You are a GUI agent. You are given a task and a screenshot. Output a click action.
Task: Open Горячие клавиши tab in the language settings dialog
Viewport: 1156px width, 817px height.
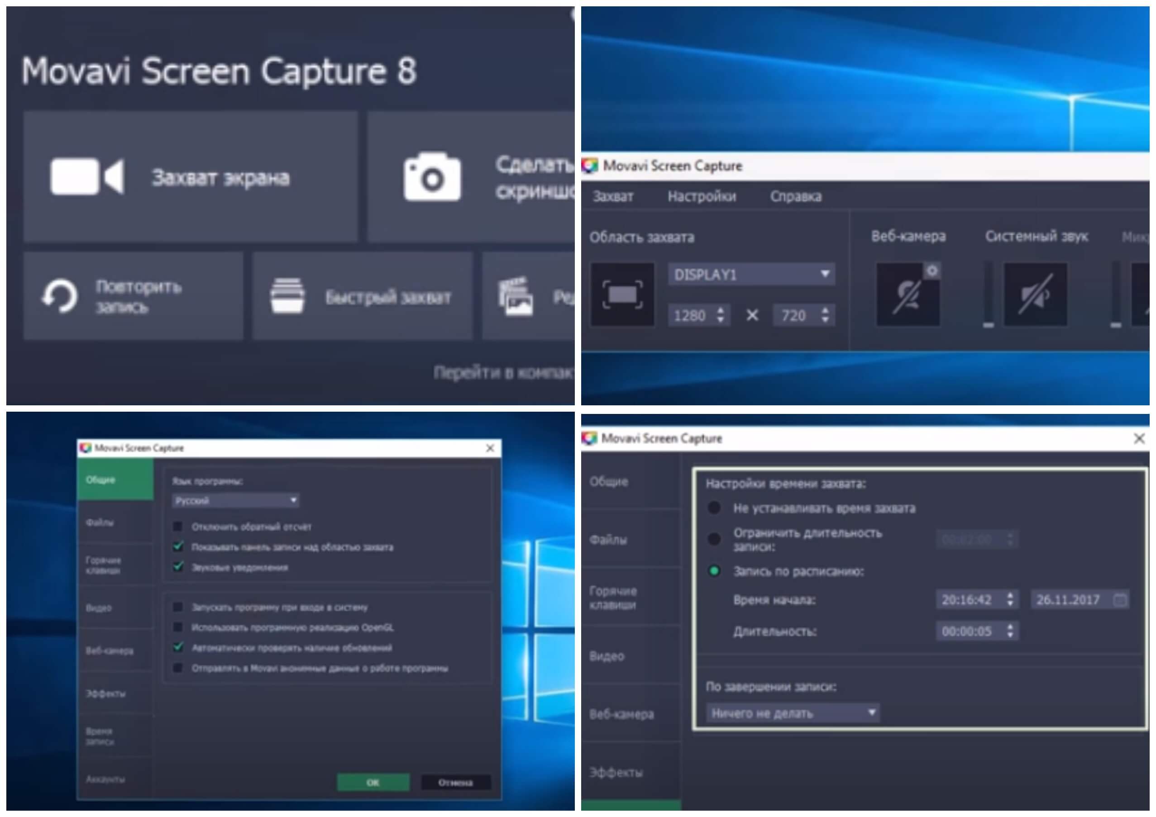pyautogui.click(x=115, y=565)
